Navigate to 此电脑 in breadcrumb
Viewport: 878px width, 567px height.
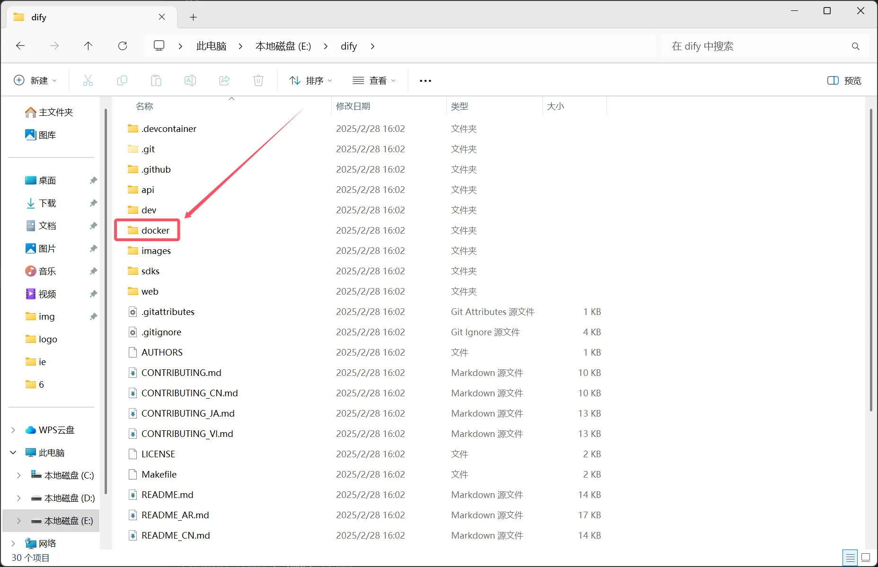(x=211, y=46)
